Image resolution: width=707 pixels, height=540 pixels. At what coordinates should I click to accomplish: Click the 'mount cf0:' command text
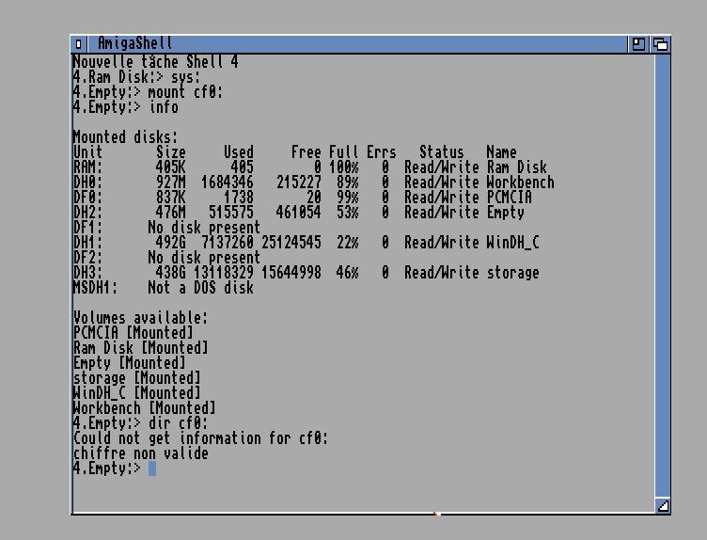185,92
